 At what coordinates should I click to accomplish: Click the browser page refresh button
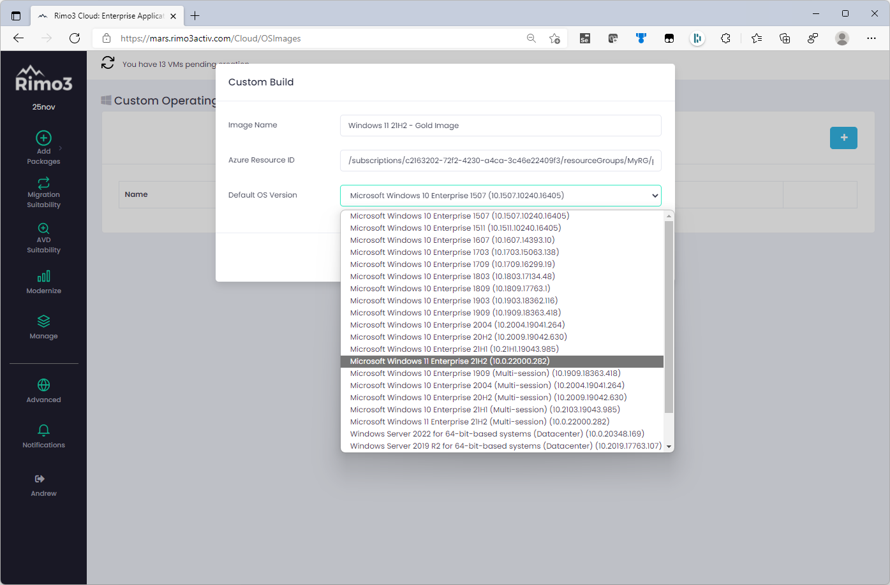[75, 38]
